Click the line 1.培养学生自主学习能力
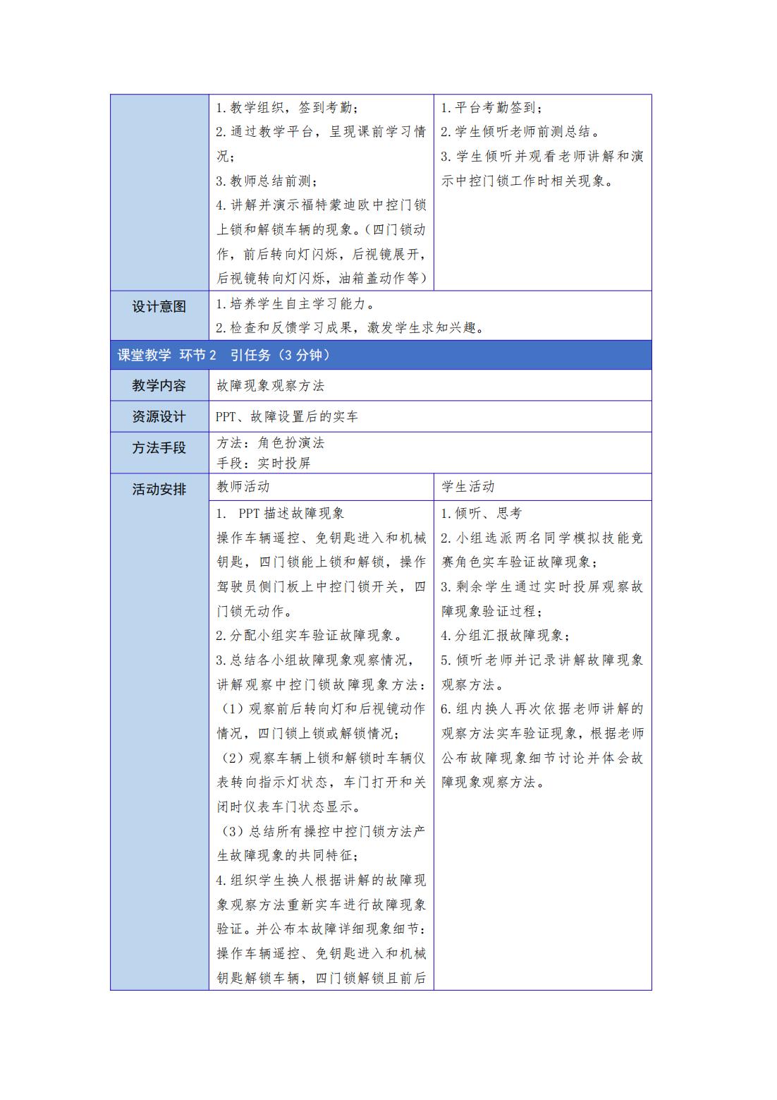Image resolution: width=777 pixels, height=1100 pixels. click(x=295, y=304)
